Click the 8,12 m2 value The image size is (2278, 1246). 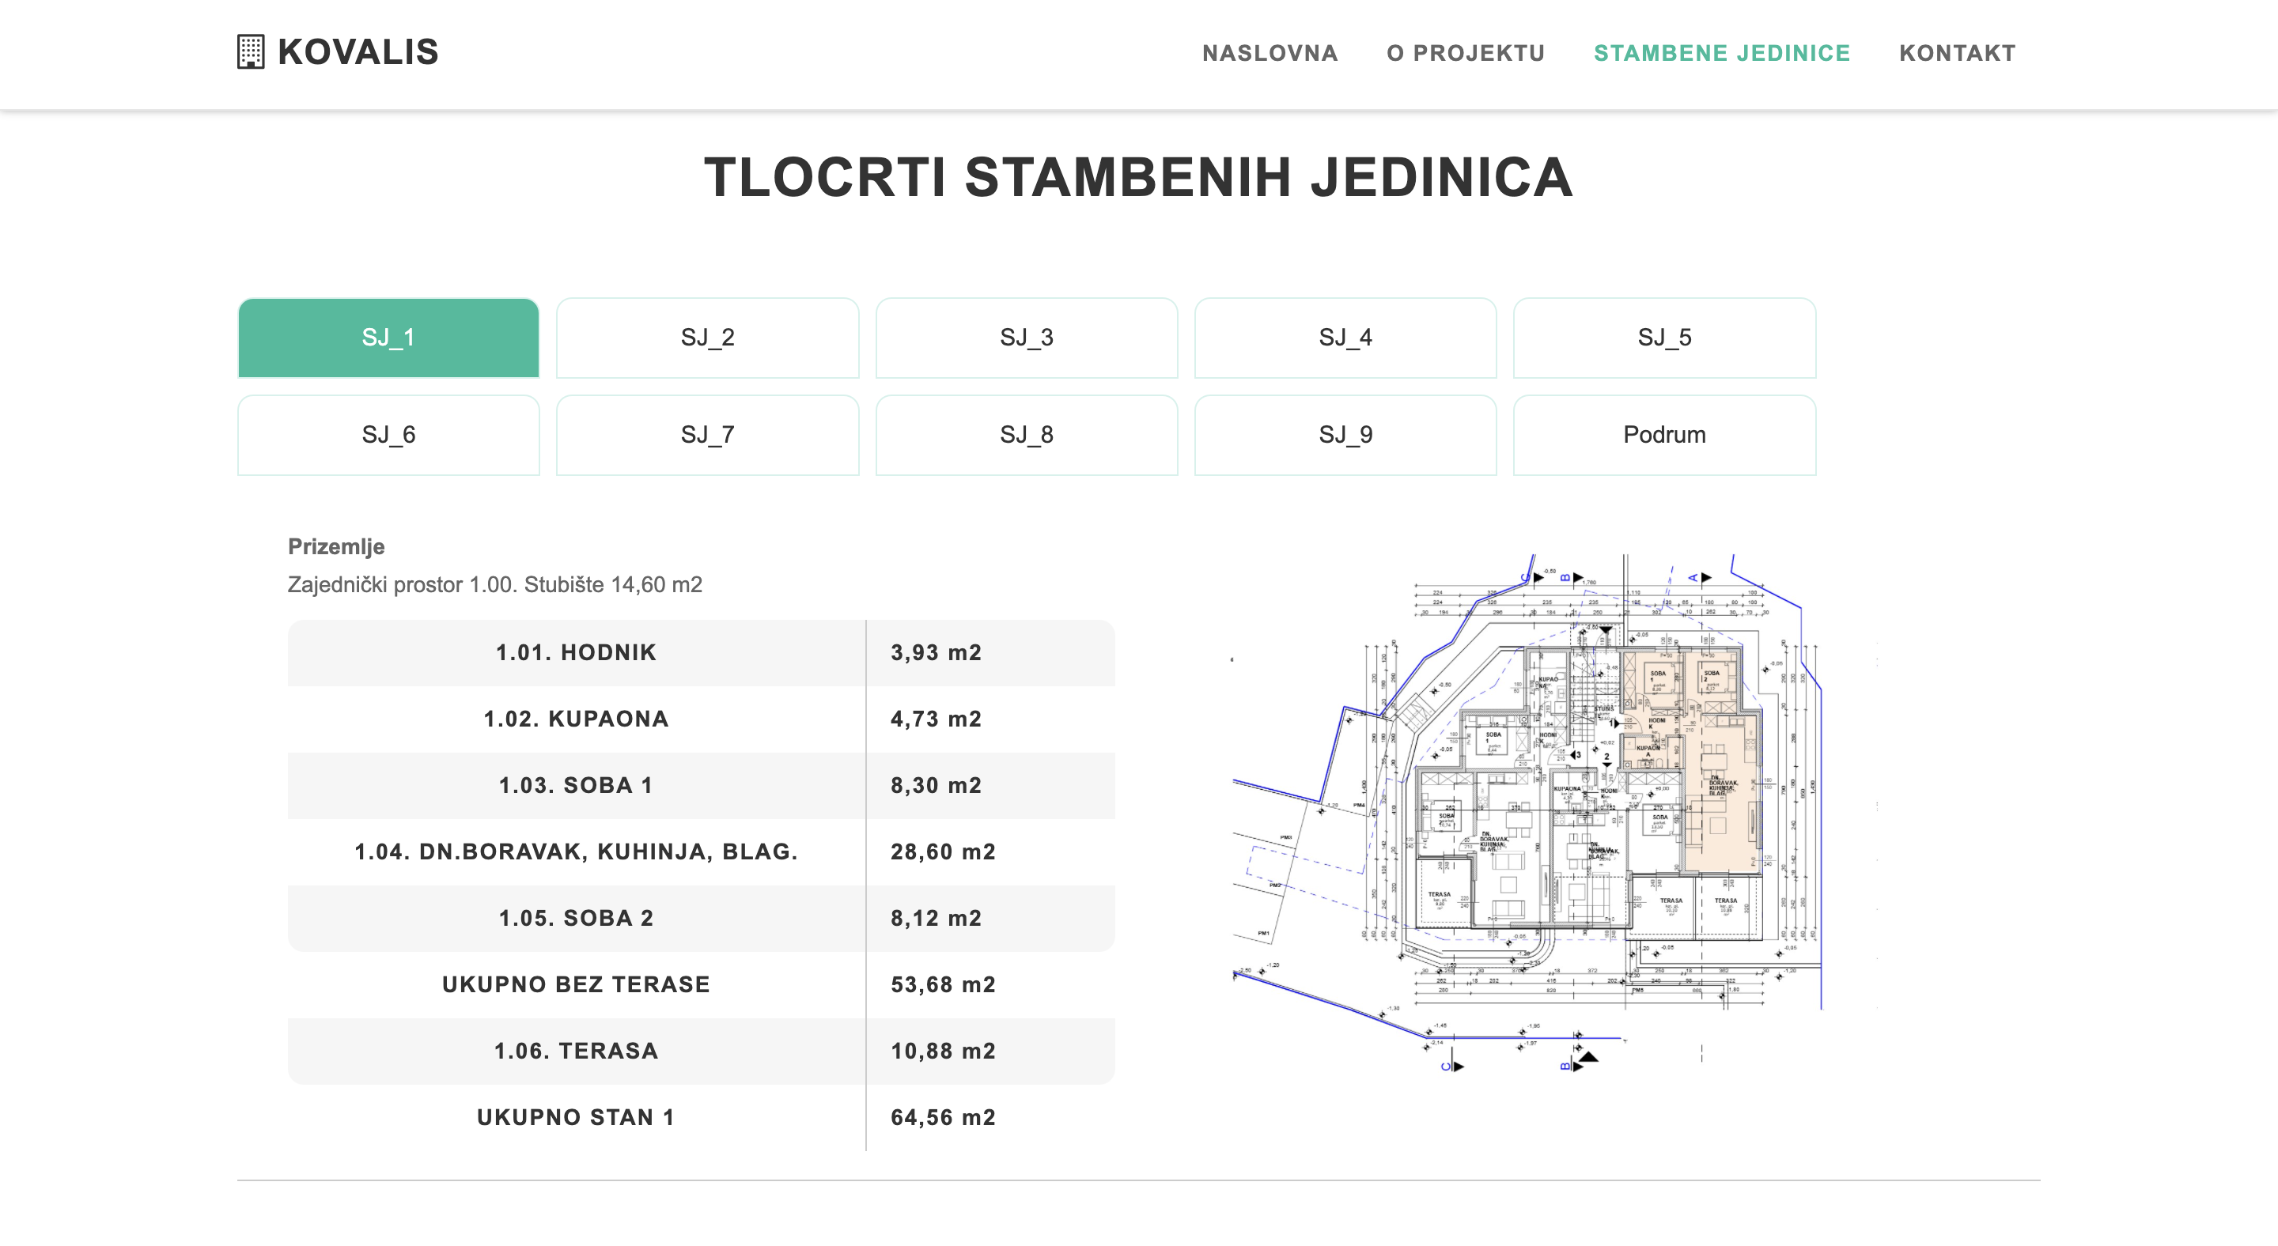pos(936,917)
